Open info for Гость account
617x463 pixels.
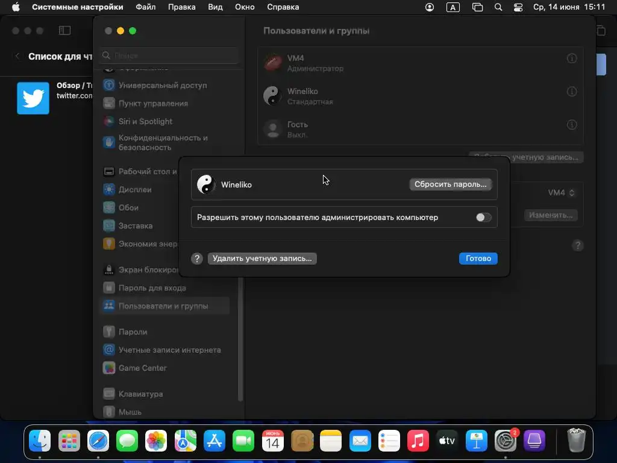(571, 125)
